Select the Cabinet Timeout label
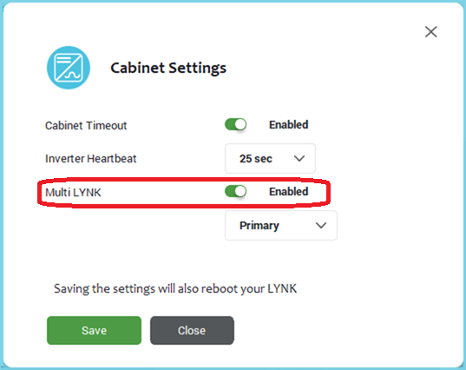Image resolution: width=466 pixels, height=370 pixels. pos(86,126)
